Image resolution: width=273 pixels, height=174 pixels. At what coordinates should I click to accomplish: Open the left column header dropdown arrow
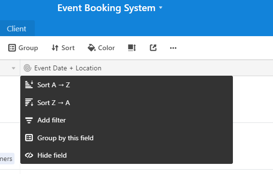click(x=14, y=68)
